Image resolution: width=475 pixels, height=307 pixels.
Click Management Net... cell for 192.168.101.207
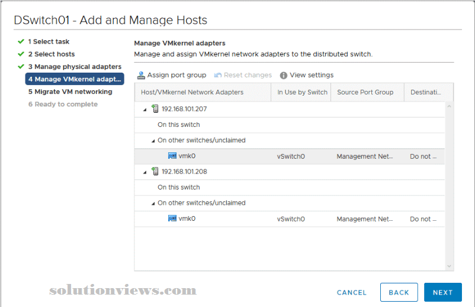(x=365, y=156)
